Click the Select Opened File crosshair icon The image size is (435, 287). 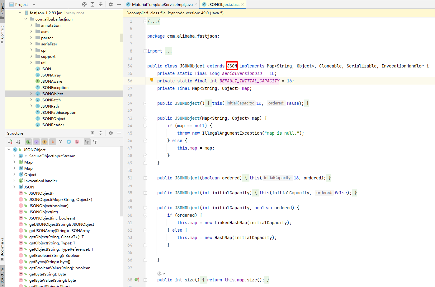pyautogui.click(x=84, y=4)
